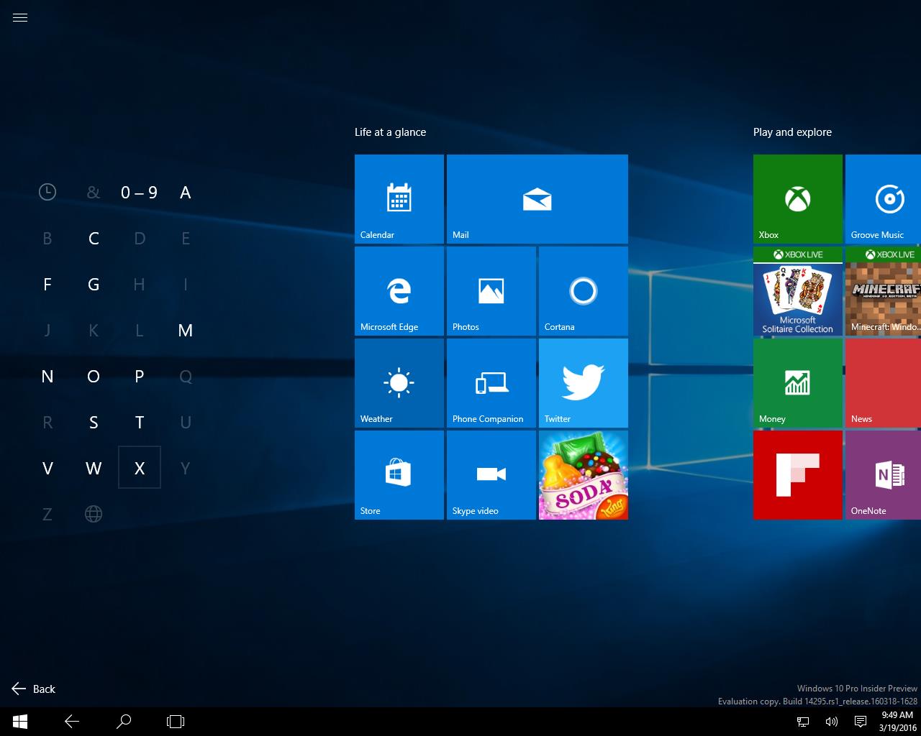921x736 pixels.
Task: Jump to apps starting with F
Action: [47, 284]
